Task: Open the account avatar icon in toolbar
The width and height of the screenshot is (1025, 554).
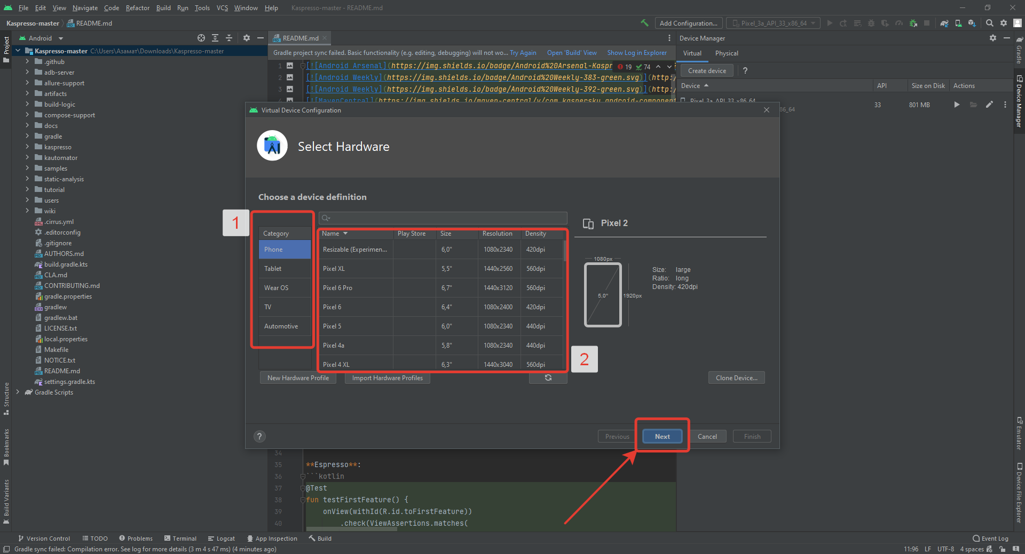Action: pos(1018,23)
